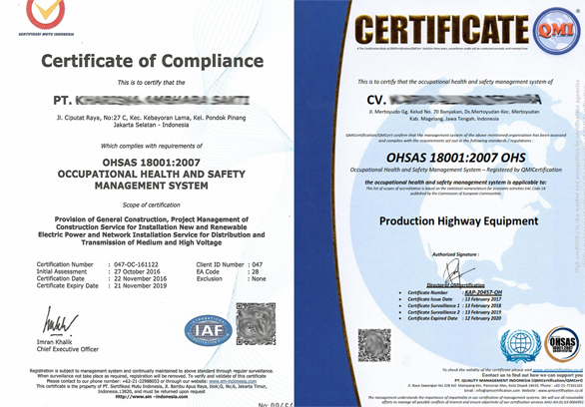Open the http://www.sm-indonesia.com URL at the bottom
This screenshot has height=407, width=585.
pyautogui.click(x=152, y=397)
